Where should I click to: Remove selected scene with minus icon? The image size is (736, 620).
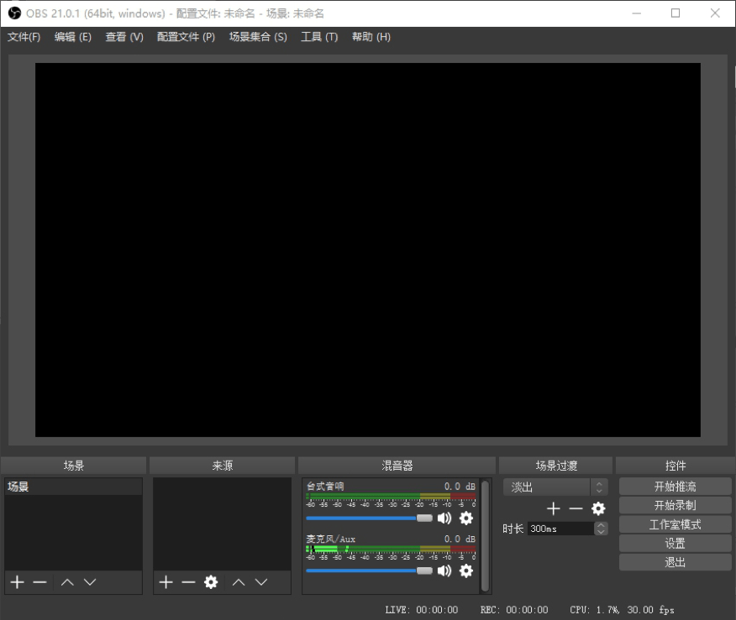pyautogui.click(x=39, y=582)
